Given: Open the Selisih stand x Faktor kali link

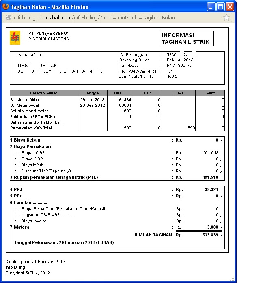Looking at the screenshot, I should coord(36,122).
